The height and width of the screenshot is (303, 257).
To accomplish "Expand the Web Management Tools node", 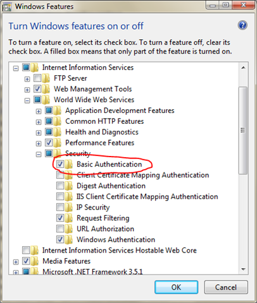I will 27,90.
